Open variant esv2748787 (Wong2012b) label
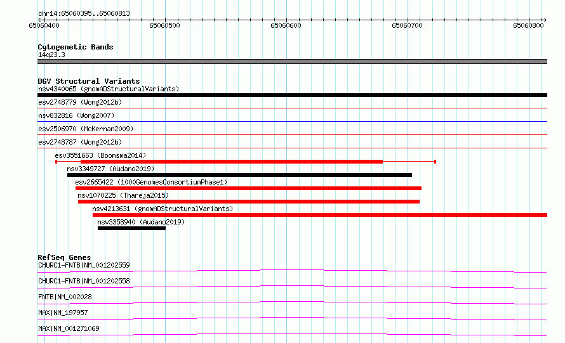Screen dimensions: 565x343 pos(80,142)
